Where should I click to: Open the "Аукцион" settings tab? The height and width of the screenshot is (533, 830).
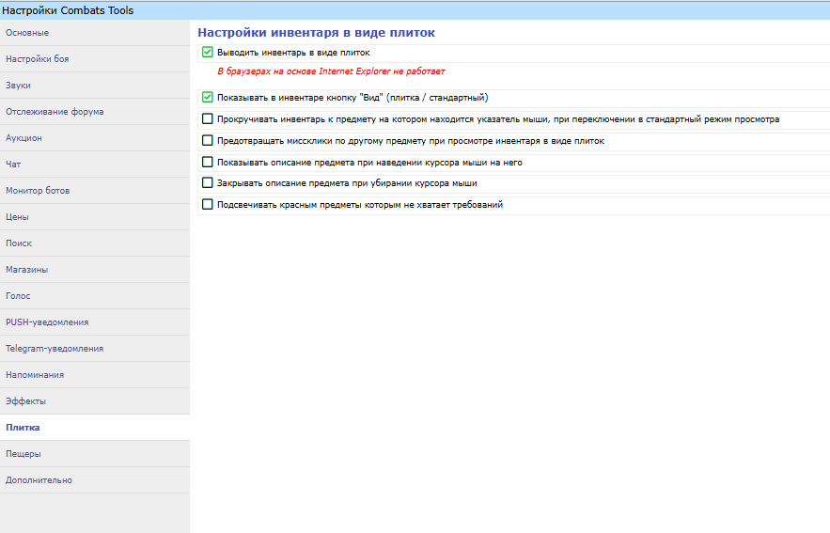click(x=24, y=138)
